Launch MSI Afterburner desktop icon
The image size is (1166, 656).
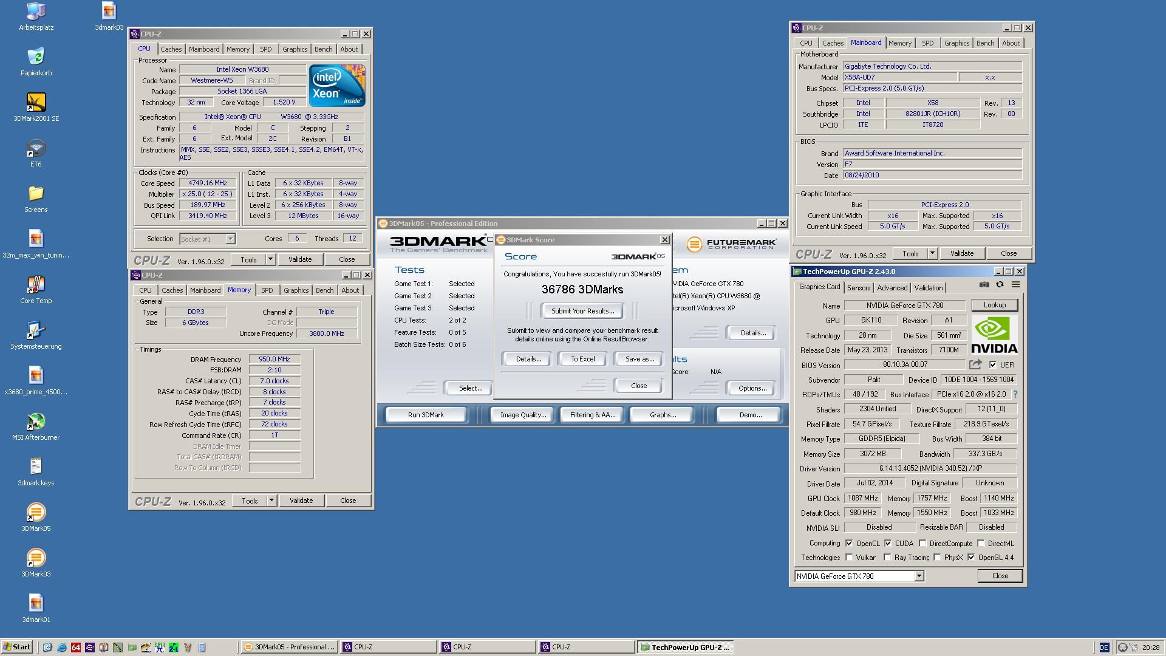(36, 426)
